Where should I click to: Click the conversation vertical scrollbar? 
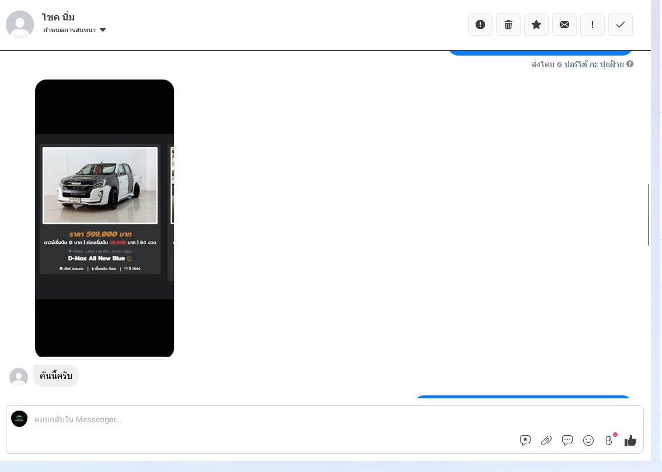pyautogui.click(x=649, y=215)
